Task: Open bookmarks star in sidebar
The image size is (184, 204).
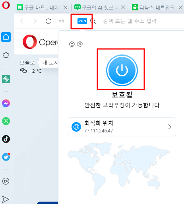Action: coord(6,55)
